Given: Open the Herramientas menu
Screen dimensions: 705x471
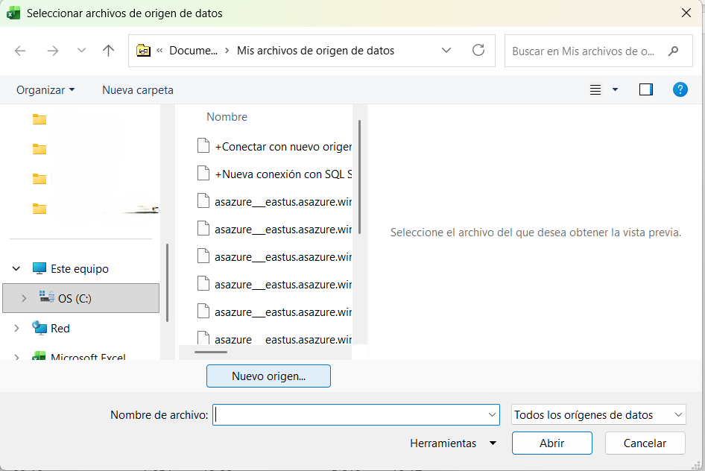Looking at the screenshot, I should 452,443.
